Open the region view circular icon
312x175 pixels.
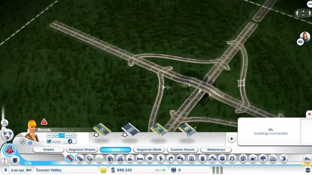click(7, 135)
